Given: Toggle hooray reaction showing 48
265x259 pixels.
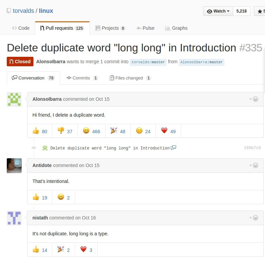Looking at the screenshot, I should coord(118,131).
